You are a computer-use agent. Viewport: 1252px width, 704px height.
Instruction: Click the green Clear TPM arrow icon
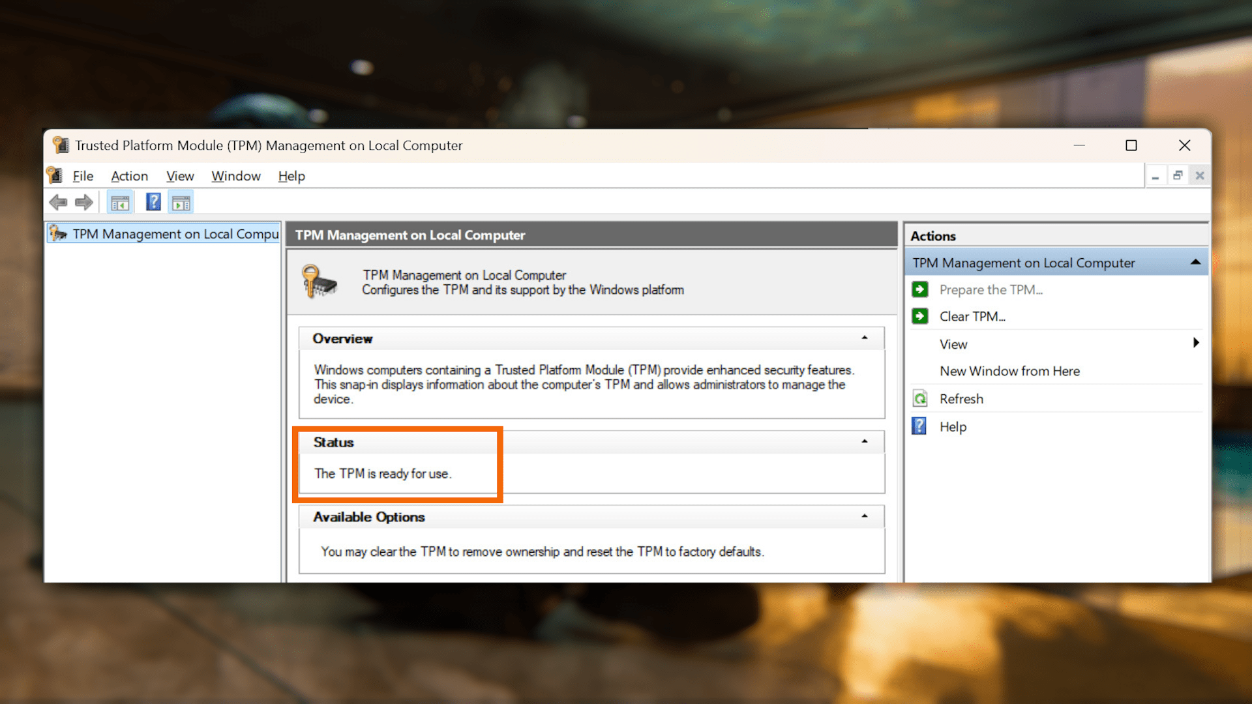[x=920, y=316]
